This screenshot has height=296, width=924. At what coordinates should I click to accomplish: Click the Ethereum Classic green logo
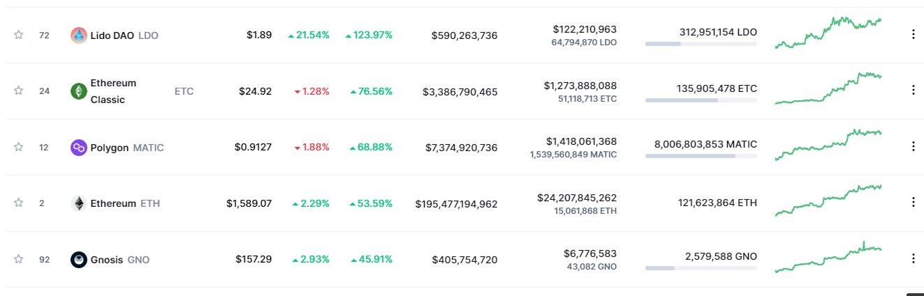pyautogui.click(x=79, y=91)
